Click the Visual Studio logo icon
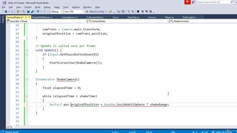The width and height of the screenshot is (237, 133). coord(4,3)
